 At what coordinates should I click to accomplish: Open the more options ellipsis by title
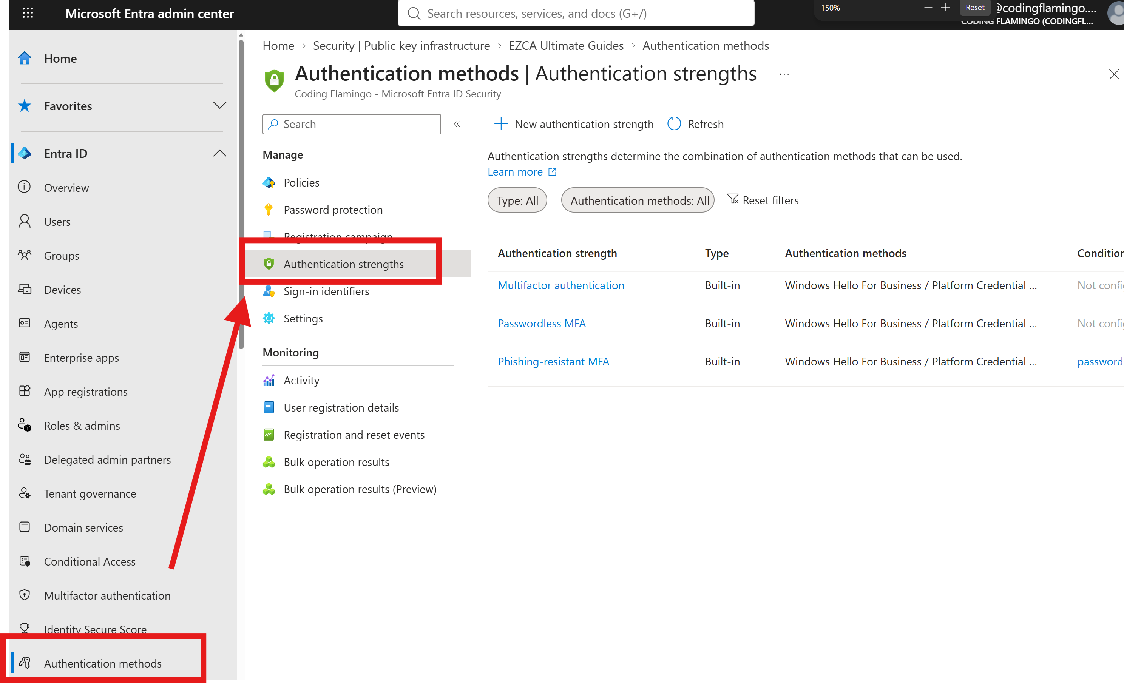(x=784, y=74)
